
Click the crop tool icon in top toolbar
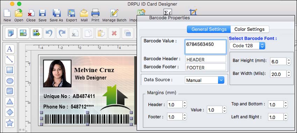(x=193, y=12)
